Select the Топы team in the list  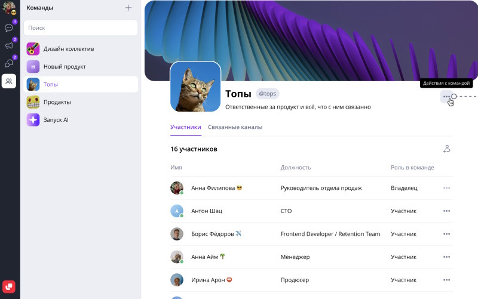click(81, 84)
